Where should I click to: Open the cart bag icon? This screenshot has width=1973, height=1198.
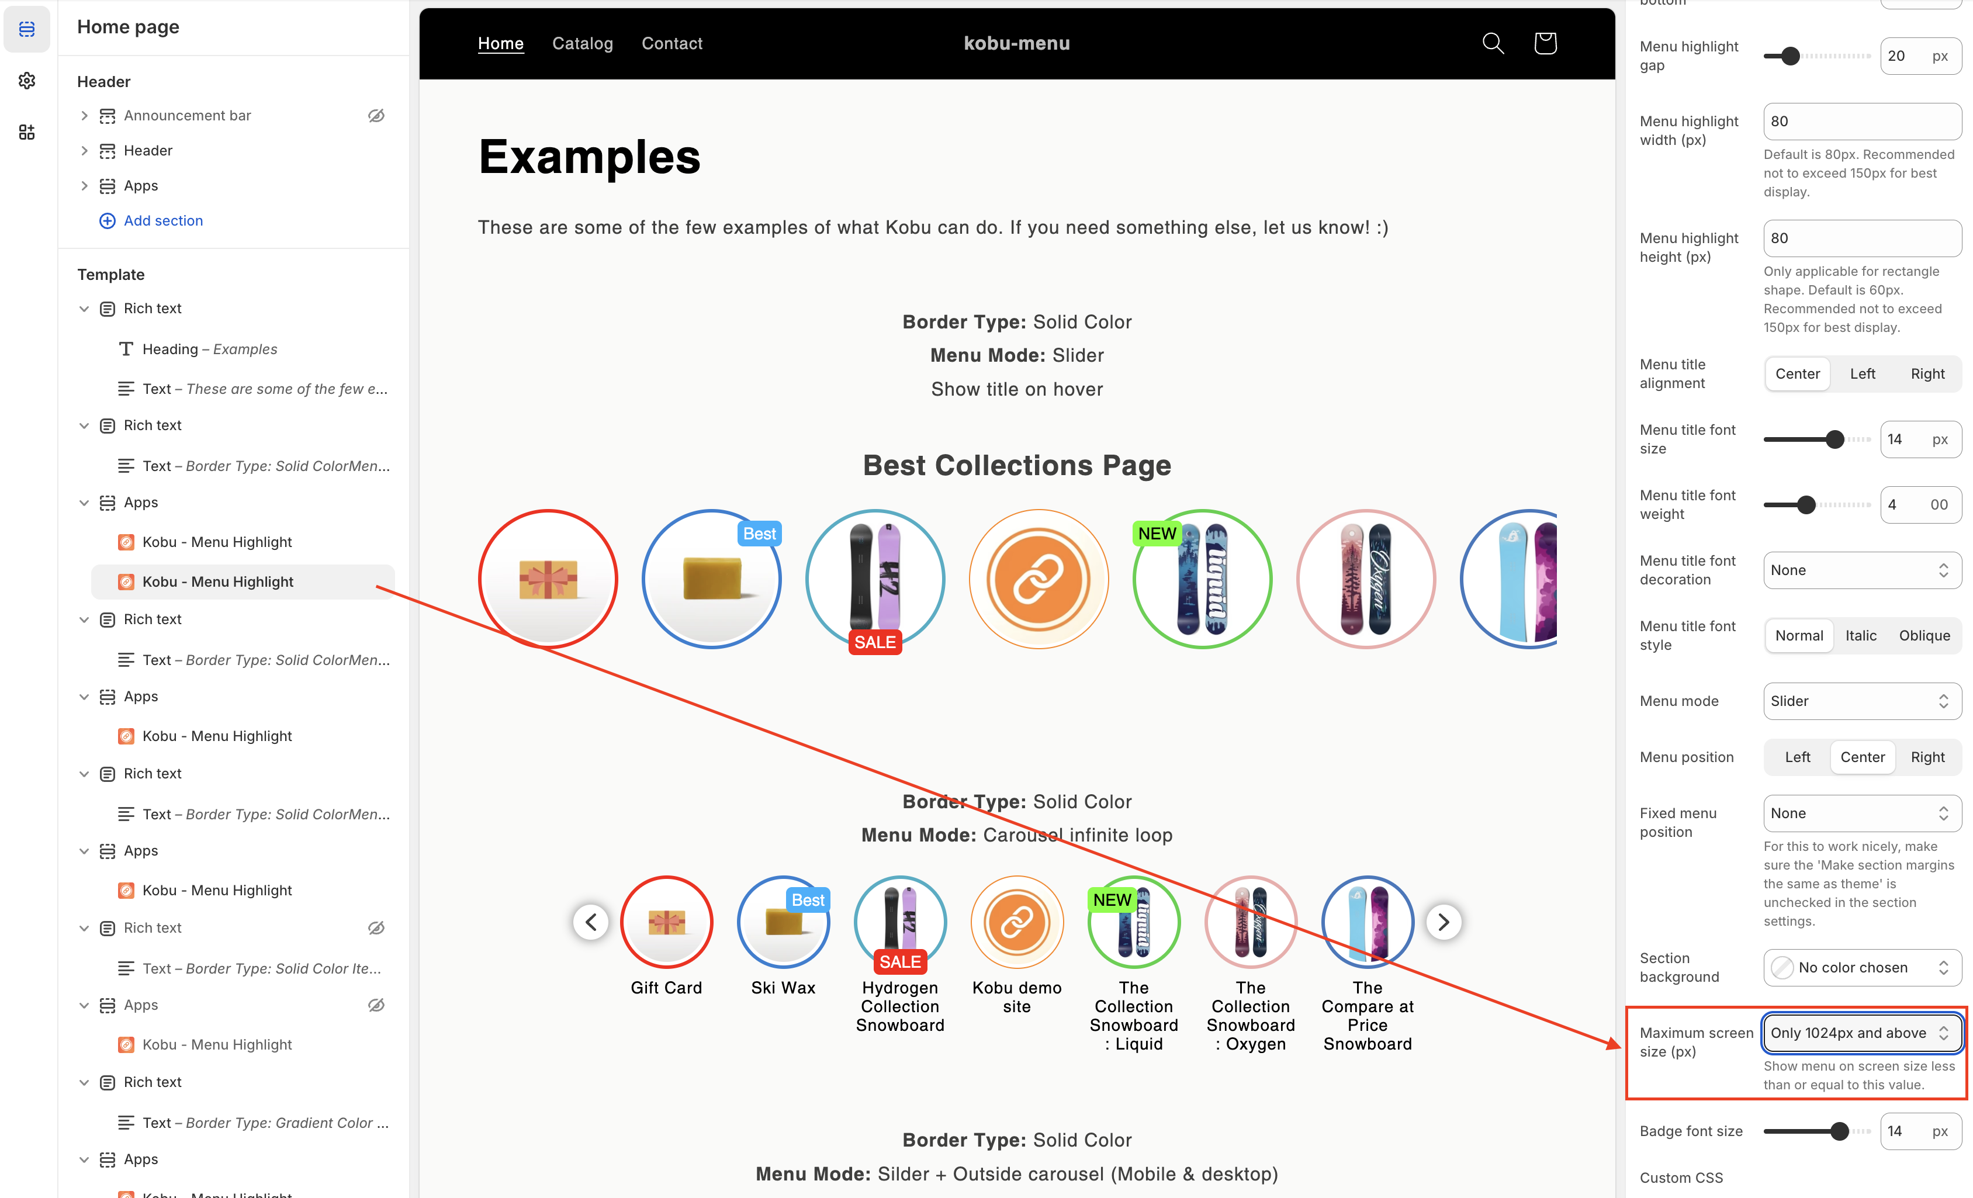pyautogui.click(x=1545, y=43)
